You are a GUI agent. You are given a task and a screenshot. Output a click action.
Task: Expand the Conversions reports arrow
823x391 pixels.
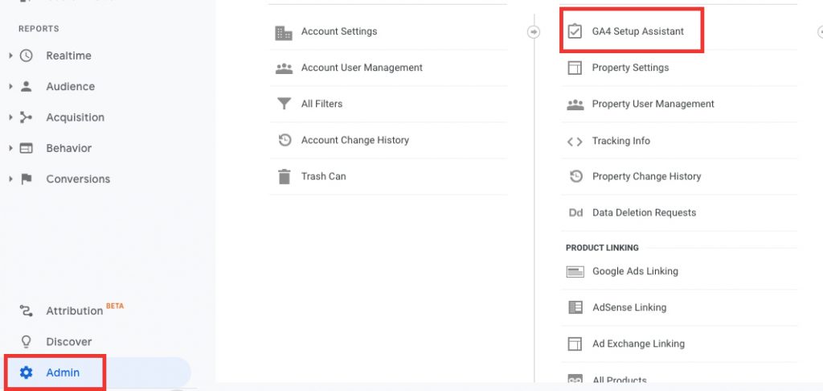(10, 179)
